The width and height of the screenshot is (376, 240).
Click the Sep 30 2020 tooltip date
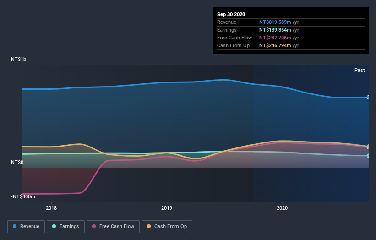[x=231, y=14]
